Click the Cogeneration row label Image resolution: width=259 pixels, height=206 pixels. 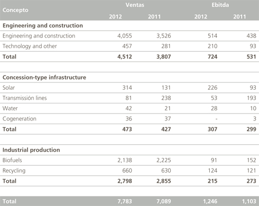coord(20,119)
